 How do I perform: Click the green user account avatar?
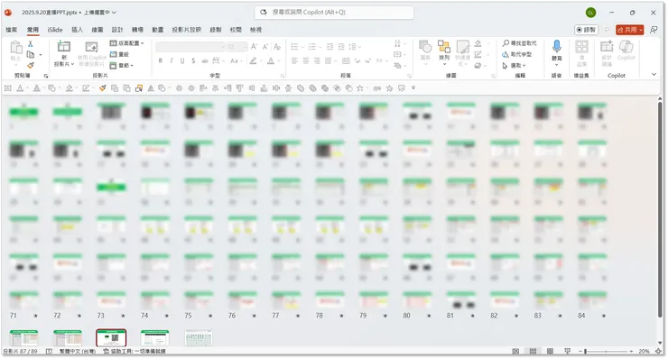[590, 13]
